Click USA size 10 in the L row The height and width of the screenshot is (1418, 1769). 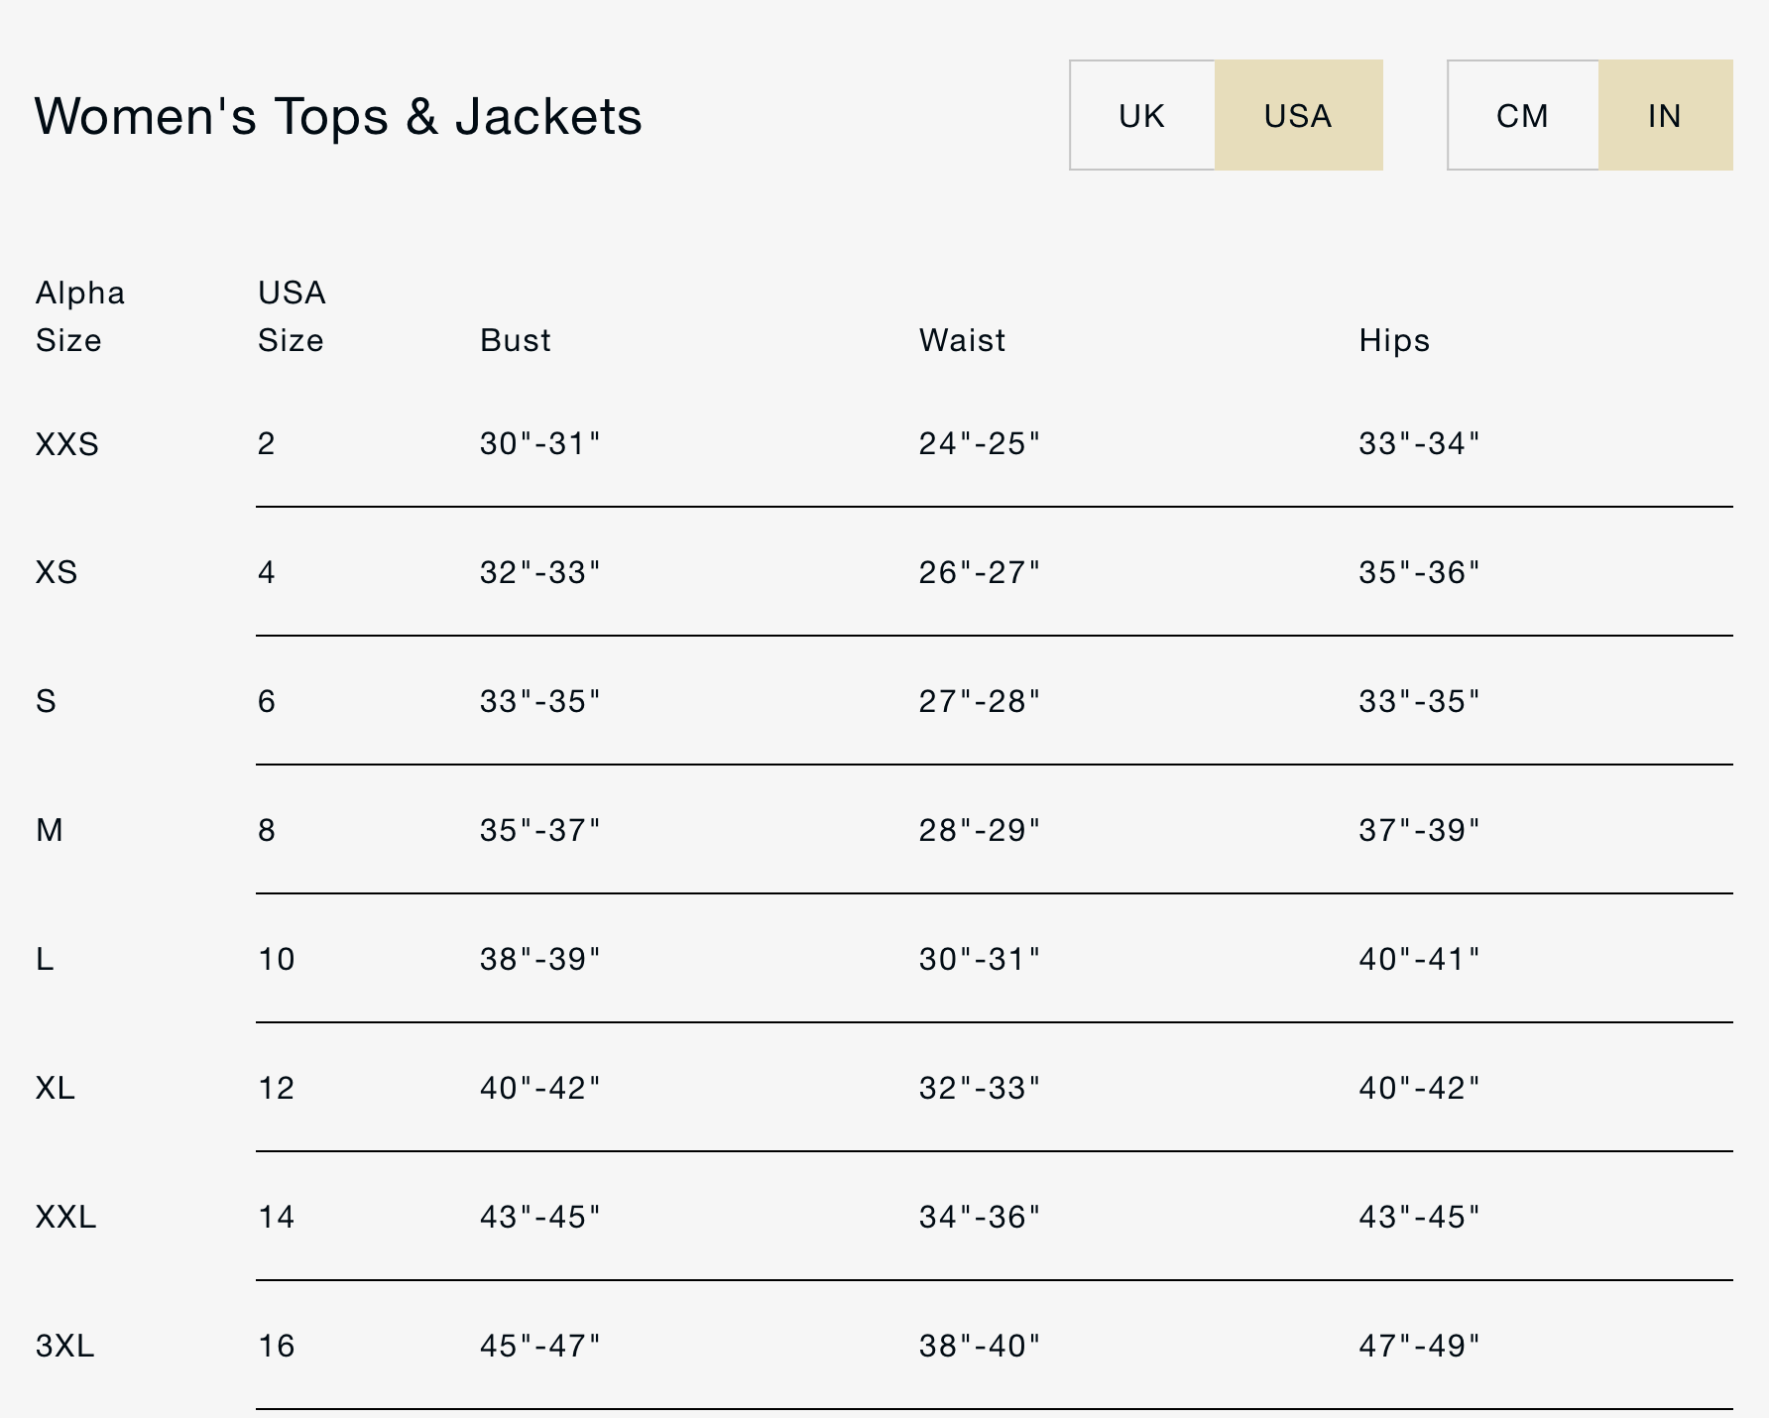277,959
